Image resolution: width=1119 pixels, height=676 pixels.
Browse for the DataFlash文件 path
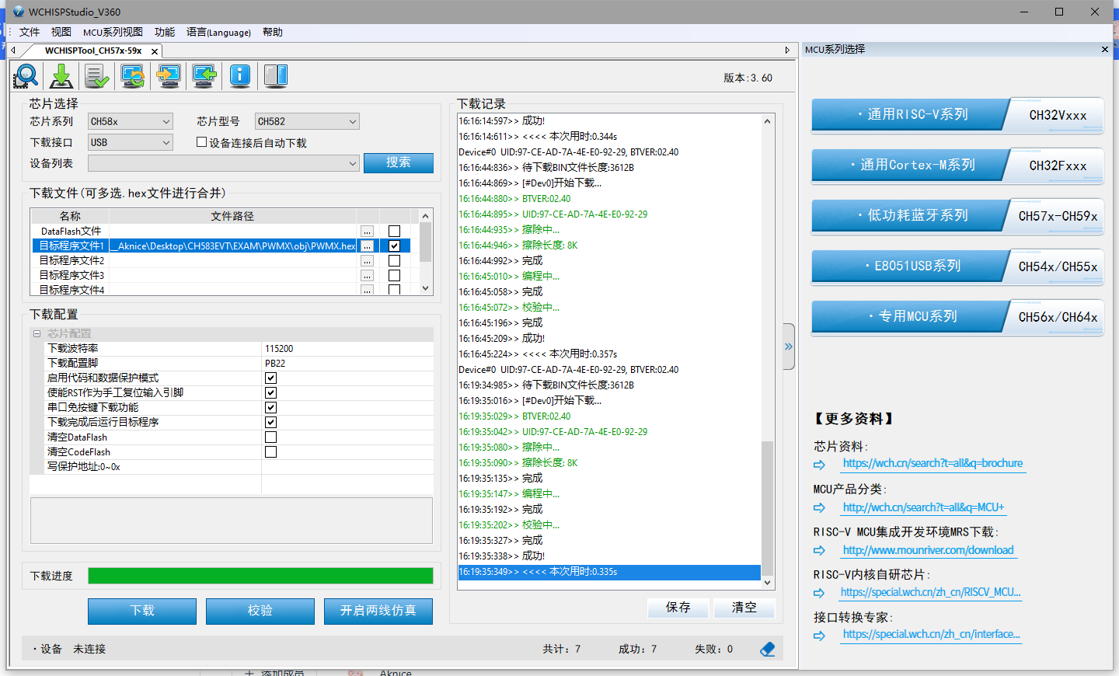(x=367, y=232)
